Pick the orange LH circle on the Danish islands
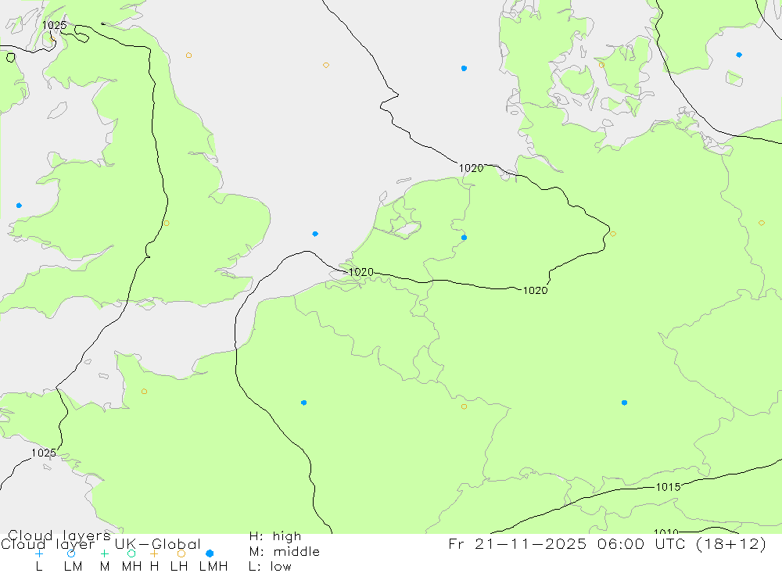Viewport: 782px width, 573px height. click(x=601, y=66)
